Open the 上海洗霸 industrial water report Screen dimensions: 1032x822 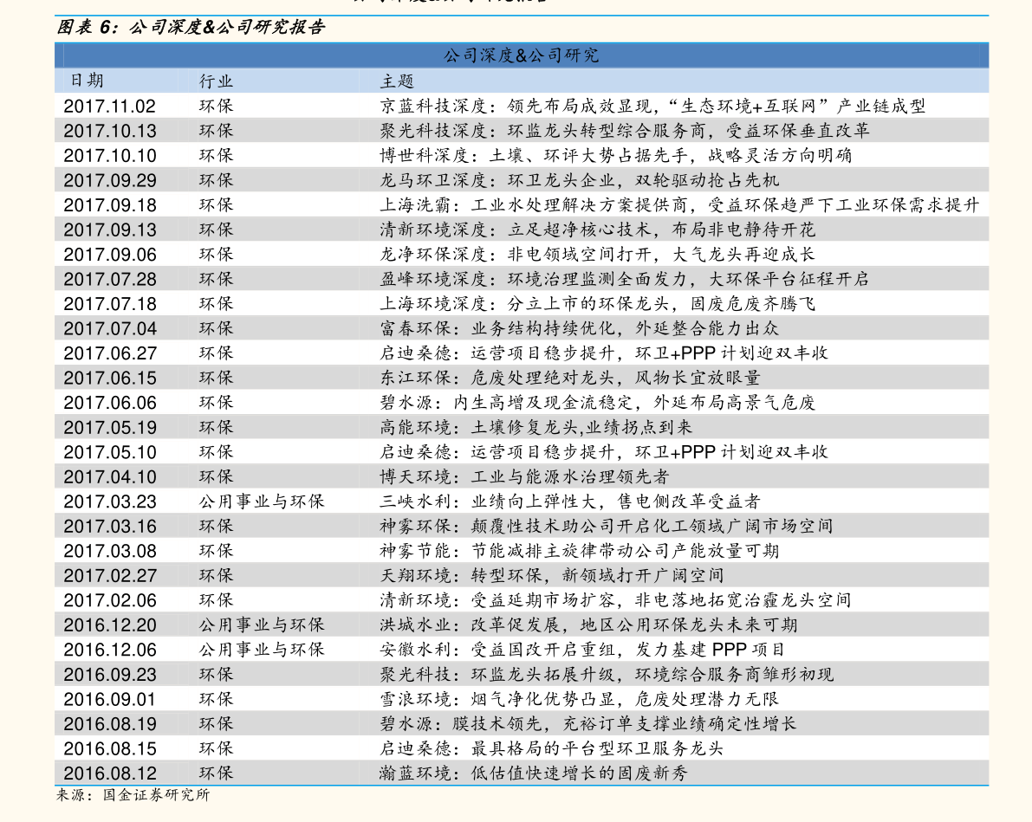point(679,204)
